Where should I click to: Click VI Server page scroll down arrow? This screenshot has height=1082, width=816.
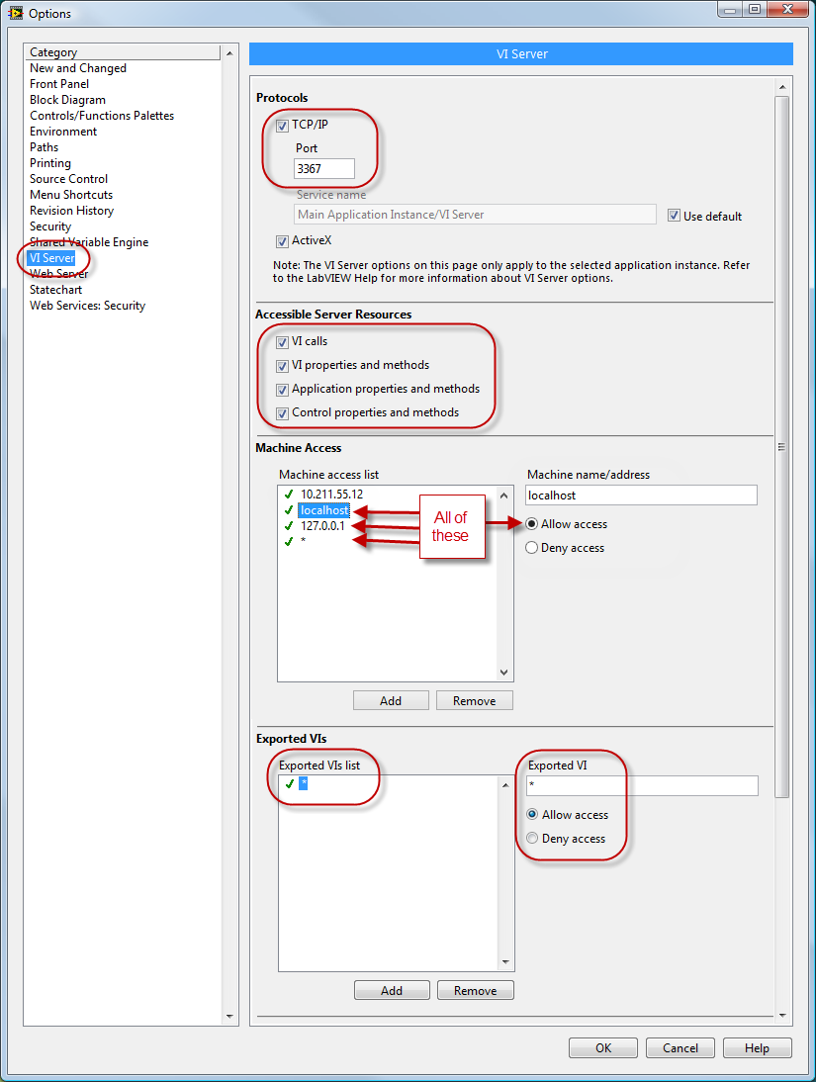[x=781, y=1015]
